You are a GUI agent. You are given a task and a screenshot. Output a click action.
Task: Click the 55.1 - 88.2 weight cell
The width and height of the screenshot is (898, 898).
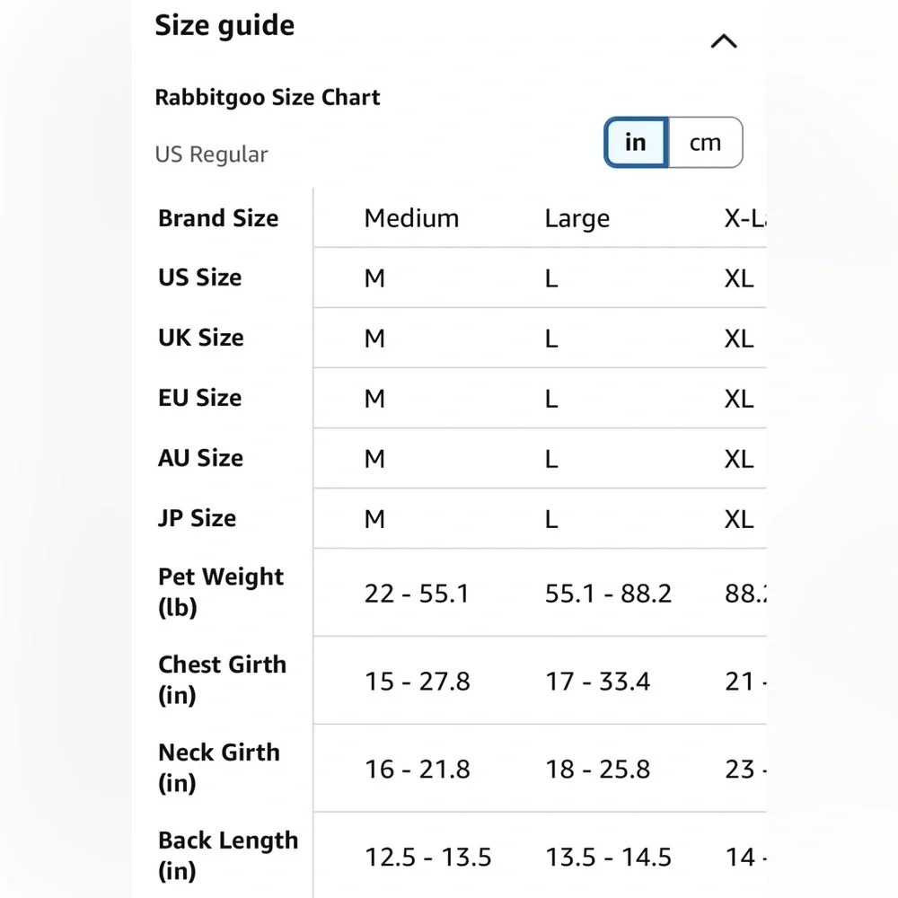point(608,594)
